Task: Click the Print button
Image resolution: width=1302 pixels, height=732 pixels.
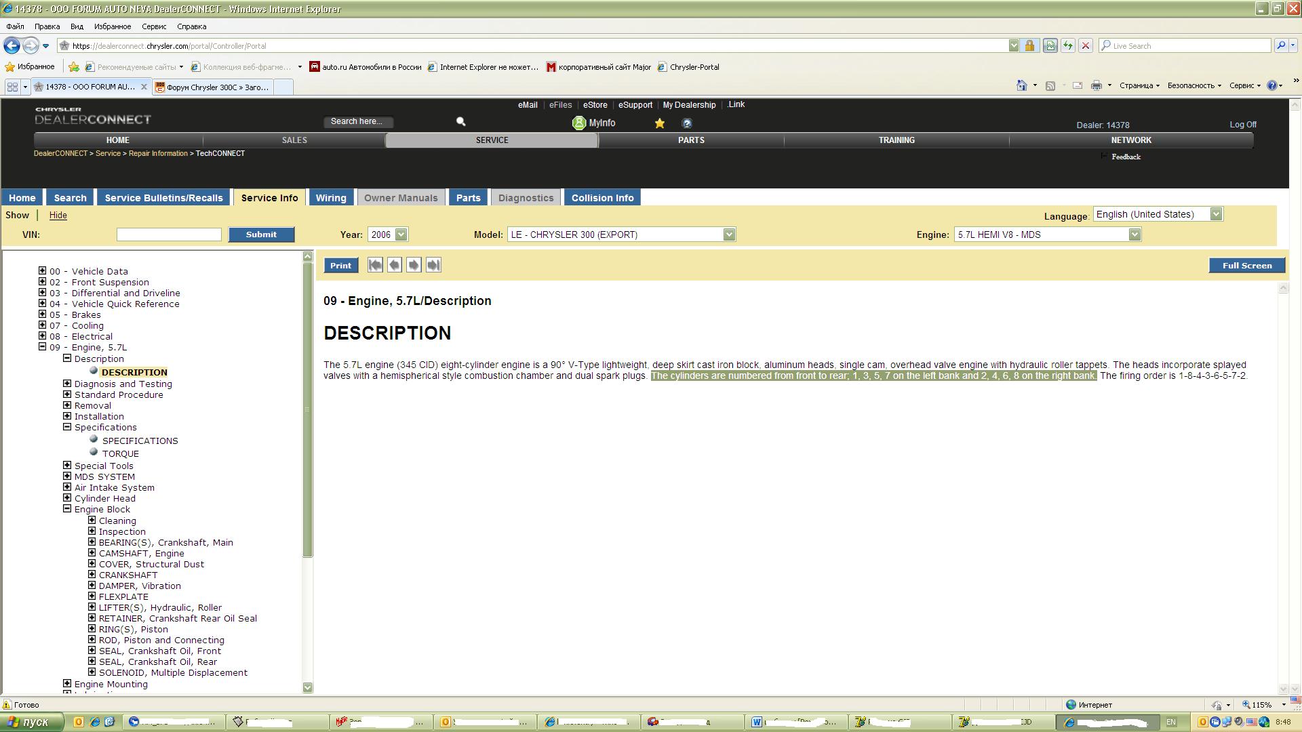Action: click(340, 266)
